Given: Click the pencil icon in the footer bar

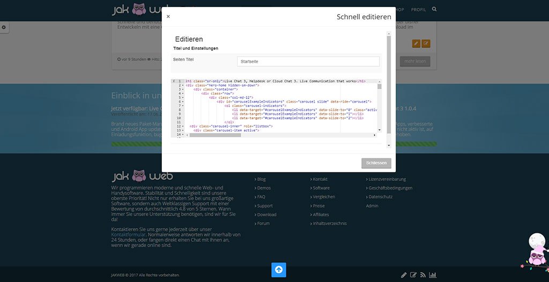Looking at the screenshot, I should tap(404, 275).
